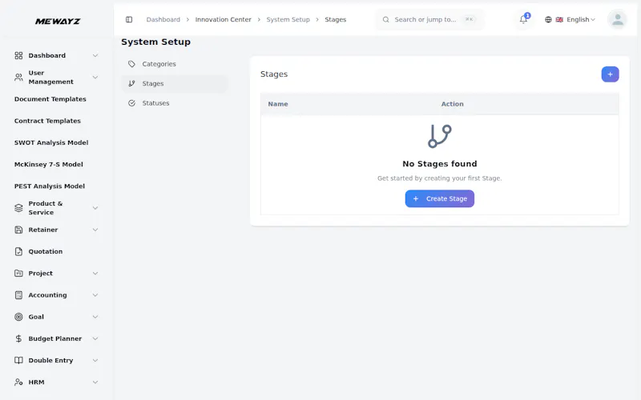The image size is (641, 400).
Task: Click the user avatar icon
Action: 617,19
